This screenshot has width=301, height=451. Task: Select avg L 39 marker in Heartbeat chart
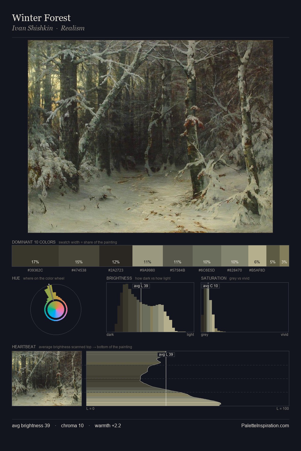[166, 354]
